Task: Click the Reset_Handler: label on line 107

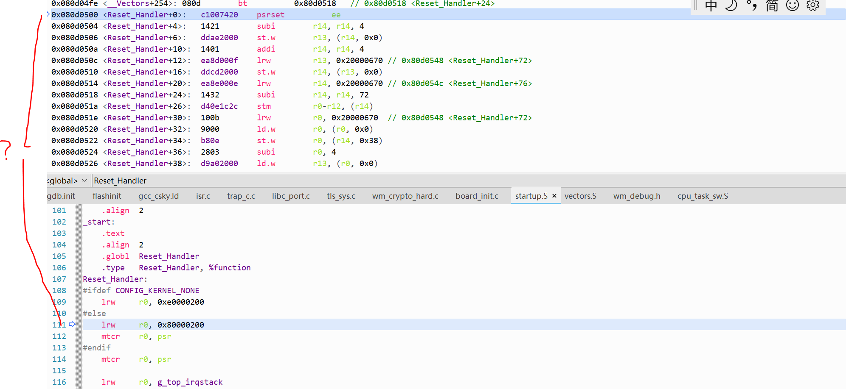Action: click(115, 279)
